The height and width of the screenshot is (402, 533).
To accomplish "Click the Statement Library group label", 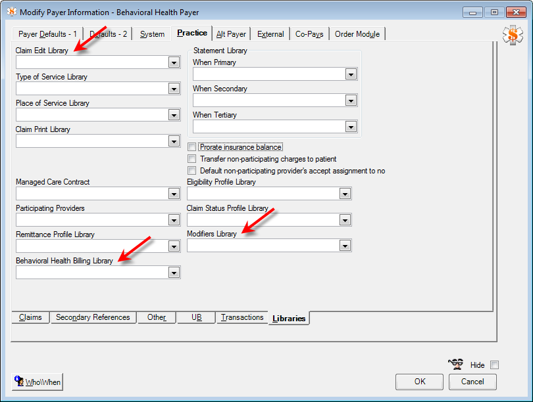I will click(220, 51).
